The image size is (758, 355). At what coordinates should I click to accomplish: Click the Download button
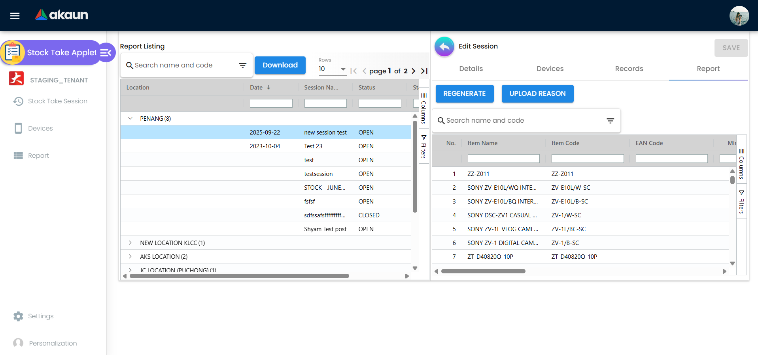tap(280, 65)
